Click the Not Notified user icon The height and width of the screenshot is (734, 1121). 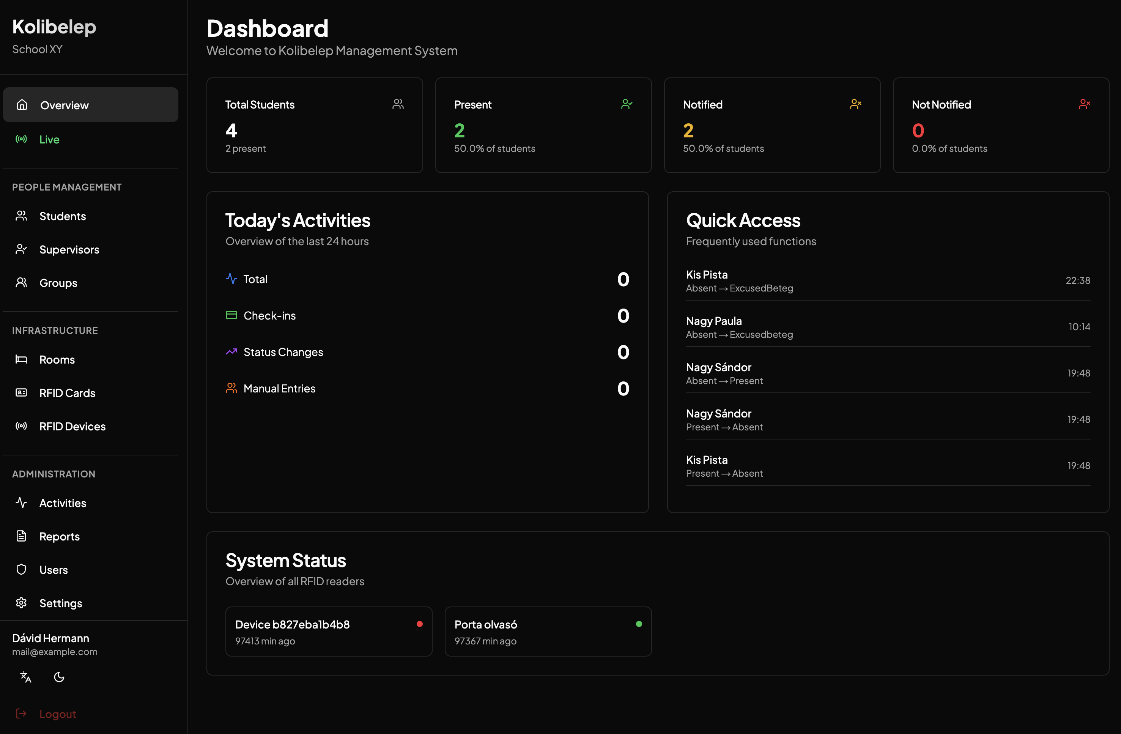tap(1084, 104)
